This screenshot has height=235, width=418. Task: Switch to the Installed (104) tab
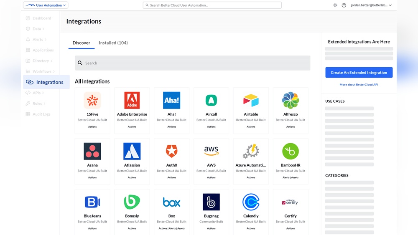tap(113, 43)
